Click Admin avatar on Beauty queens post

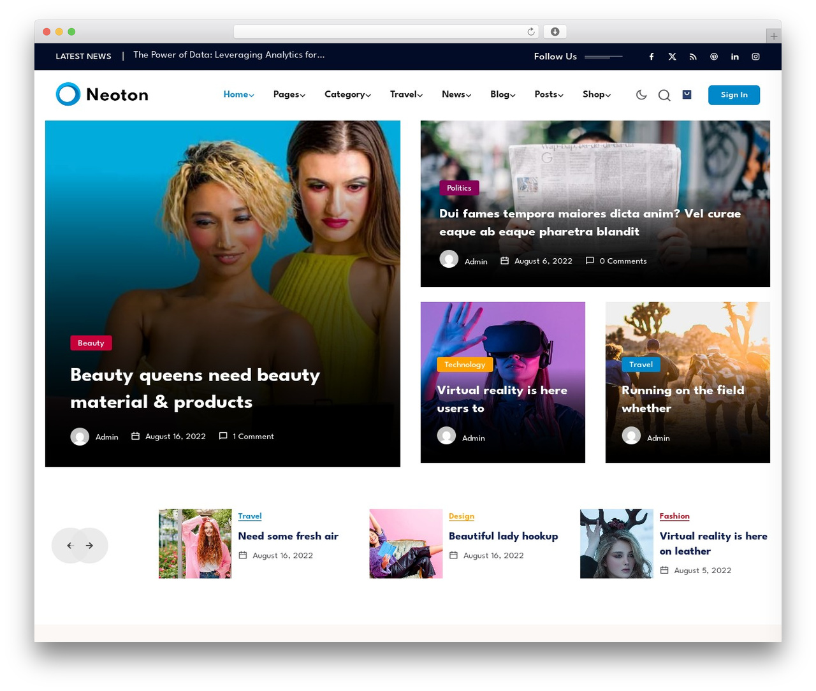[80, 437]
